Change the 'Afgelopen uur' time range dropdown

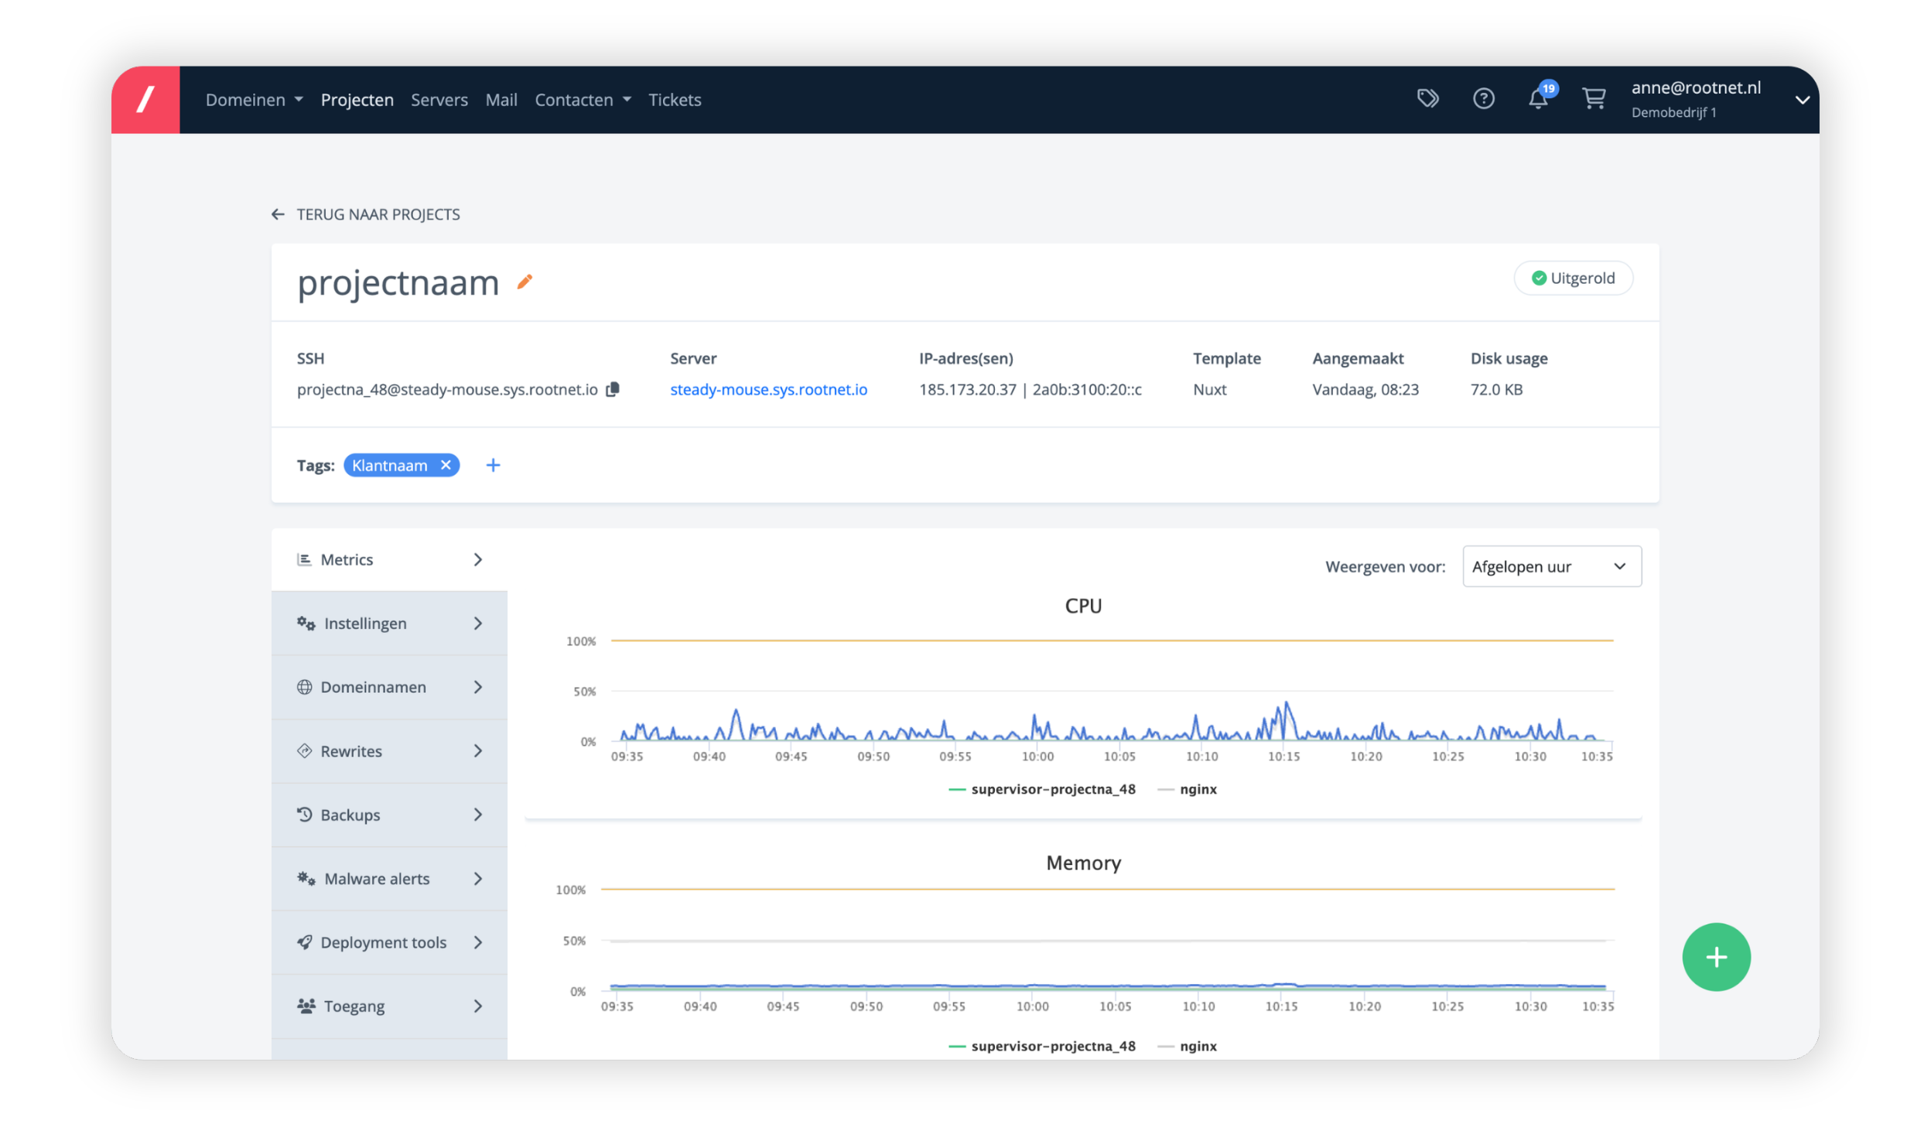[x=1551, y=566]
